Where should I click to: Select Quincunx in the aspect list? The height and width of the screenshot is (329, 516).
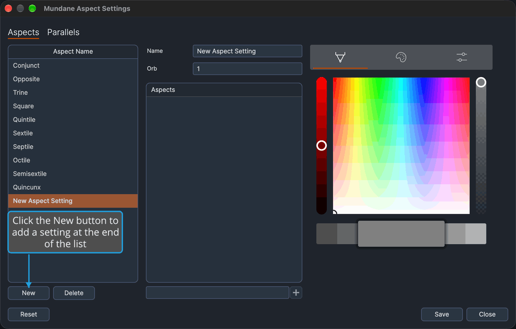(x=73, y=187)
